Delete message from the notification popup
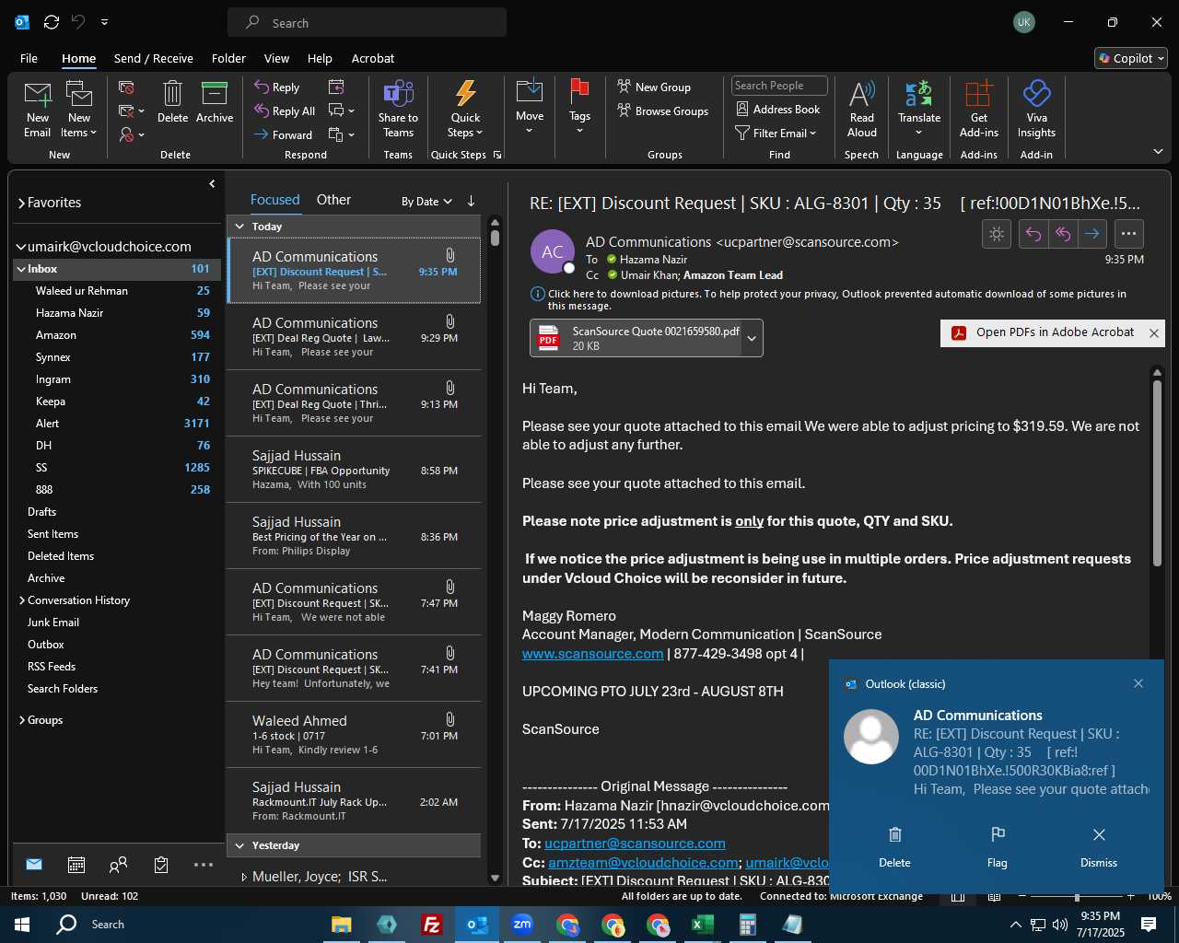The width and height of the screenshot is (1179, 943). click(894, 847)
